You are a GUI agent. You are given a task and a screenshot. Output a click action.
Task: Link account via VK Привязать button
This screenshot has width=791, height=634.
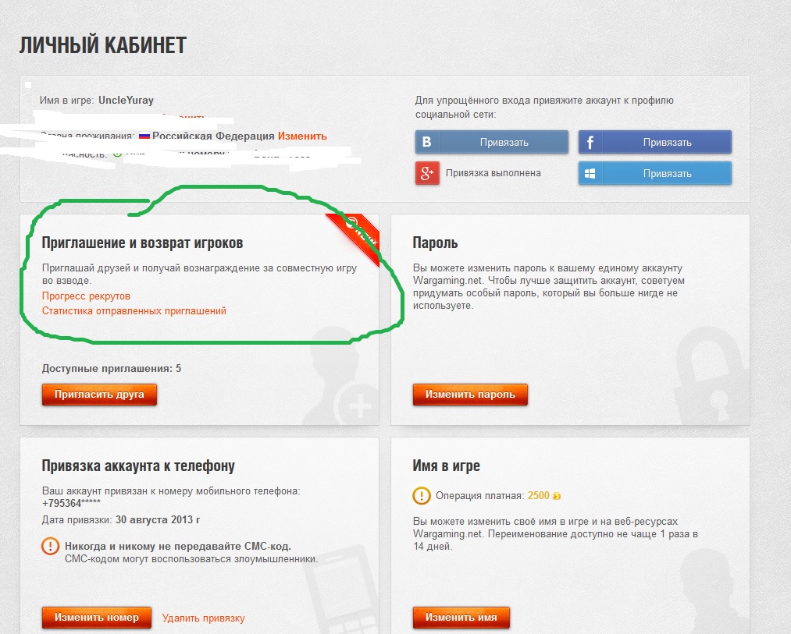tap(492, 142)
